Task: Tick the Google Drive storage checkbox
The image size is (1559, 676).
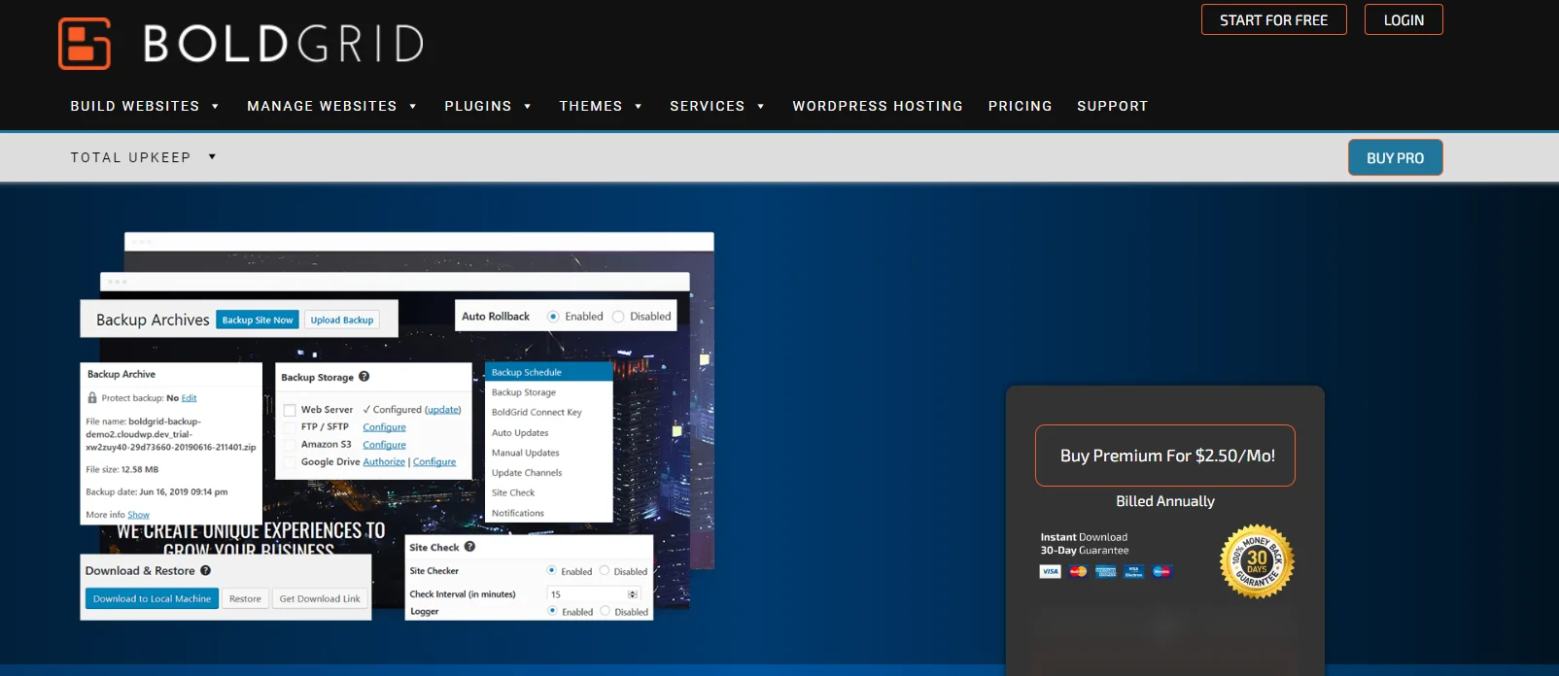Action: (290, 462)
